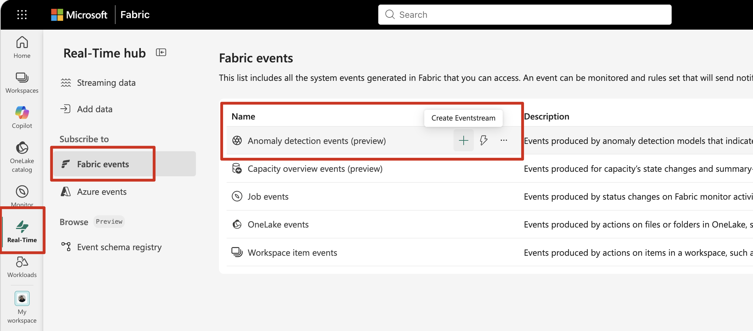Viewport: 753px width, 331px height.
Task: Open the Home icon in sidebar
Action: 22,46
